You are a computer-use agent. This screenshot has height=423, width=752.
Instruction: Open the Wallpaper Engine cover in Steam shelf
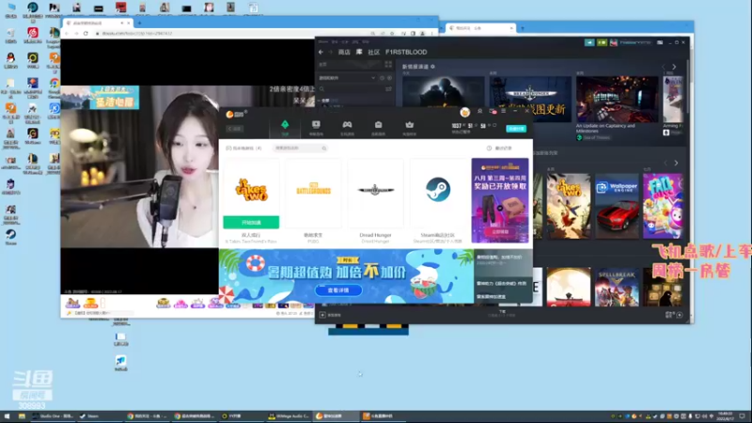[x=617, y=206]
